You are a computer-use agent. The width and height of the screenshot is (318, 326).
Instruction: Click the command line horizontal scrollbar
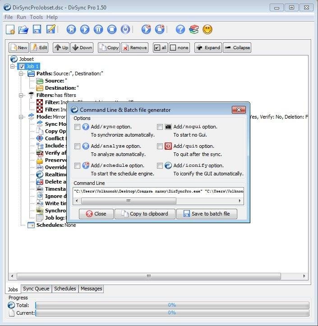158,201
